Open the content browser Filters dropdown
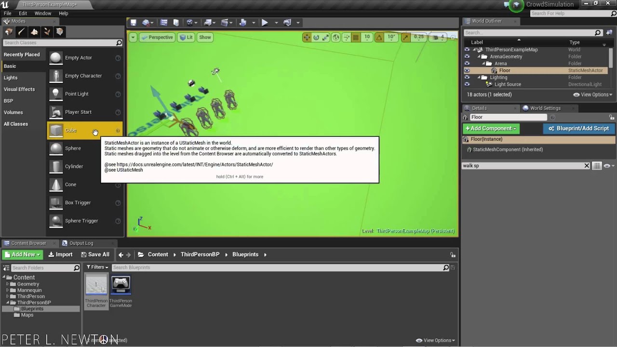Viewport: 617px width, 347px height. coord(97,267)
